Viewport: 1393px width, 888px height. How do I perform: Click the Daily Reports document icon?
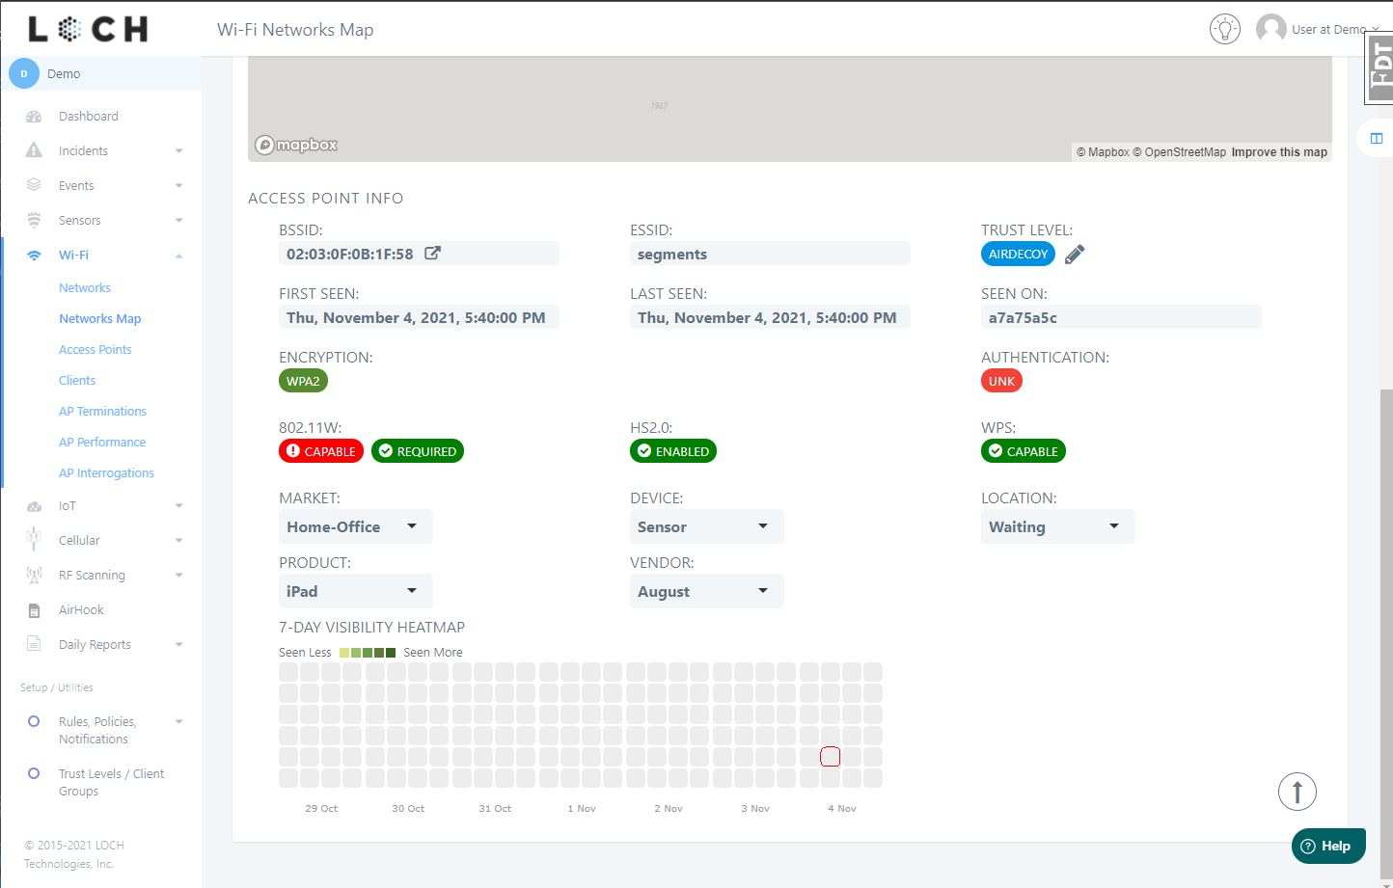tap(34, 644)
